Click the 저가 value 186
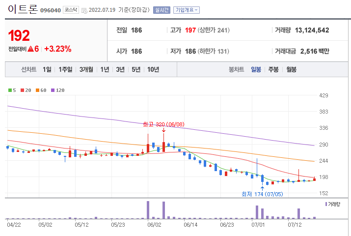351x236 pixels. 190,51
